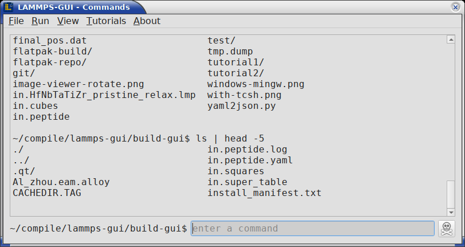Click the install_manifest.txt entry
The image size is (465, 247).
click(x=264, y=193)
